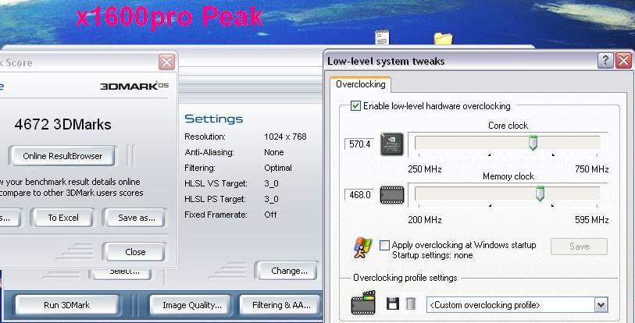
Task: Click the partially hidden Select... button
Action: [x=122, y=273]
